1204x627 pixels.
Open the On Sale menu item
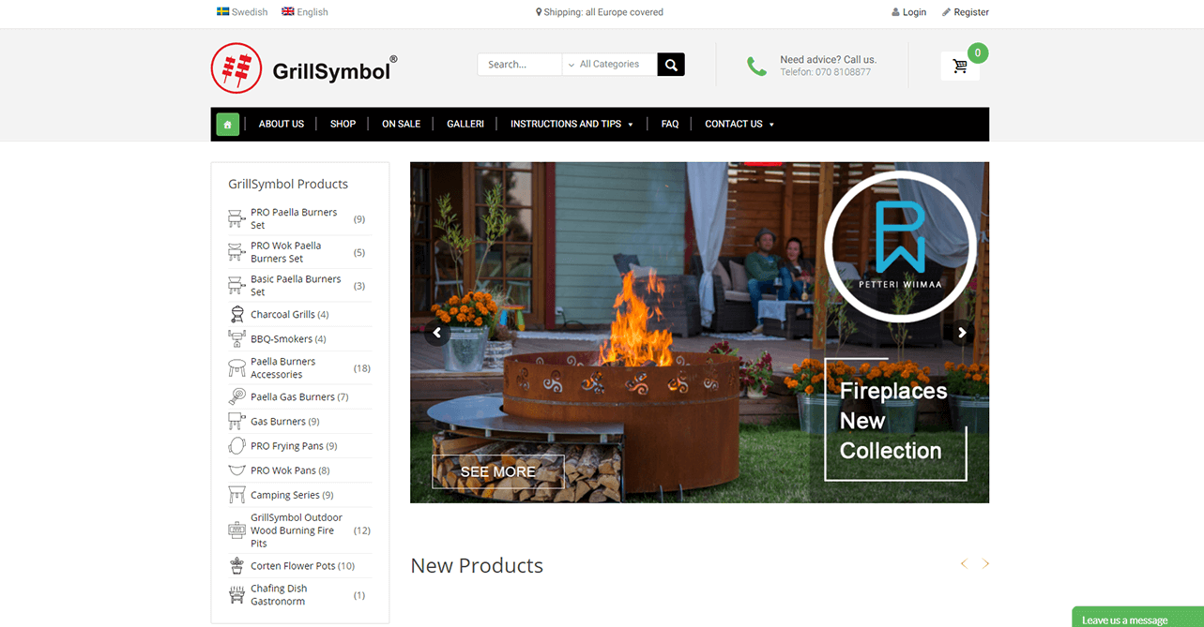(401, 124)
